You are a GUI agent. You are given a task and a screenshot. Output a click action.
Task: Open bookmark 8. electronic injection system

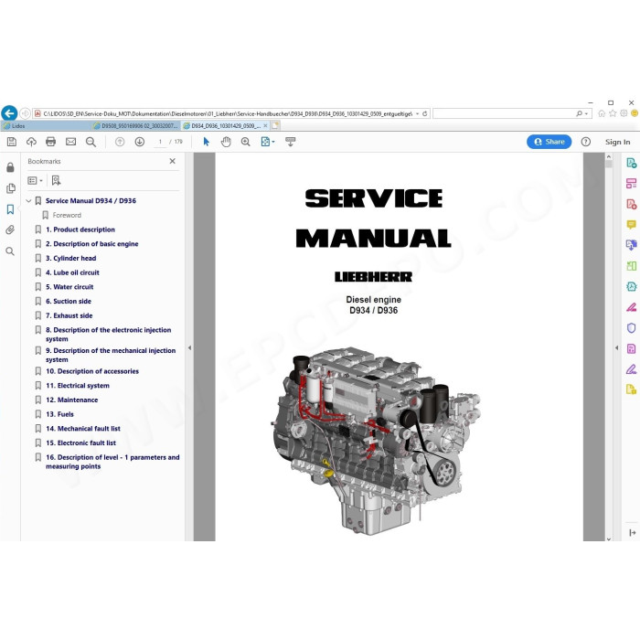click(108, 335)
